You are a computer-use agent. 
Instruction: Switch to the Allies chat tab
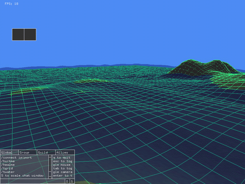(65, 153)
